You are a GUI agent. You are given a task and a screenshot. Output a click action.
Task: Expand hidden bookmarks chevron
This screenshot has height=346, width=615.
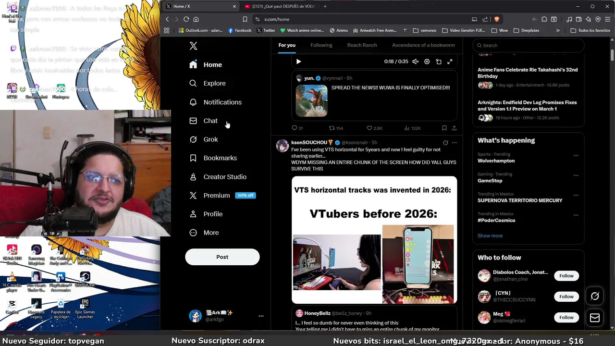coord(557,30)
